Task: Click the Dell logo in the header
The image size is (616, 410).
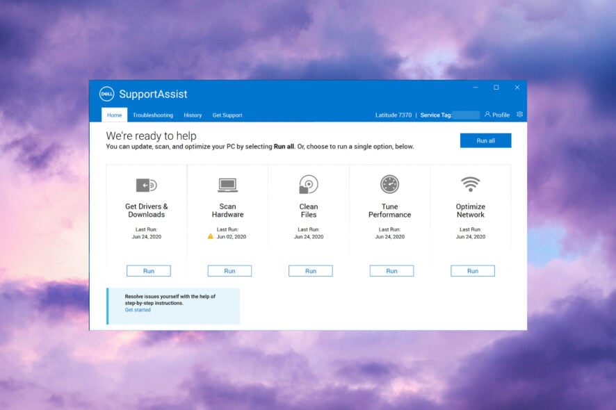Action: click(108, 94)
